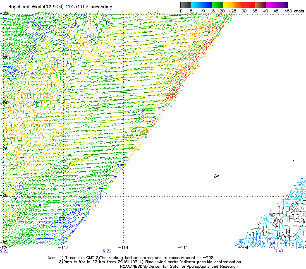Click the '>50 knots' legend label
Screen dimensions: 306x269
(x=294, y=11)
